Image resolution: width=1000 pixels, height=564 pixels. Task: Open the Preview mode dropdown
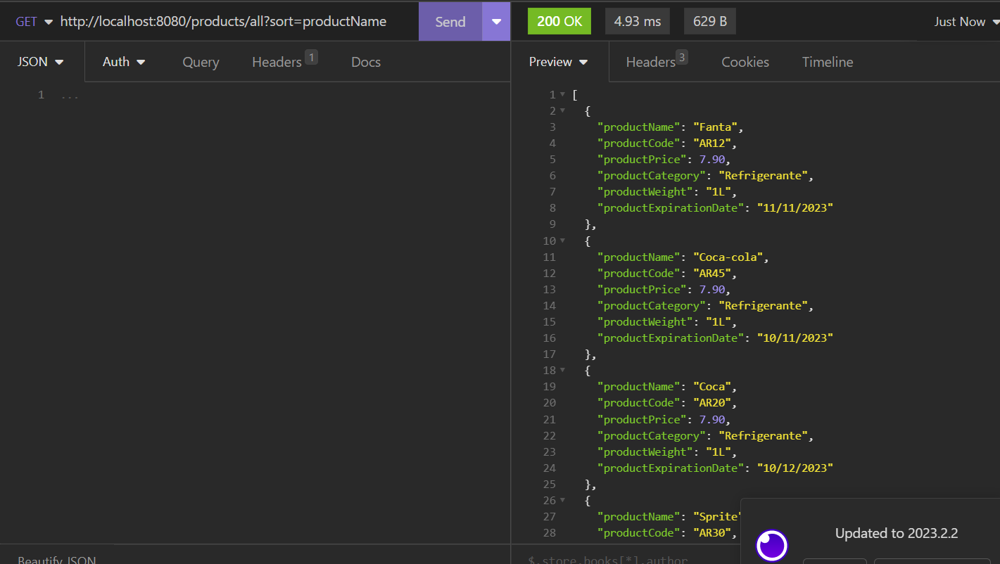558,62
